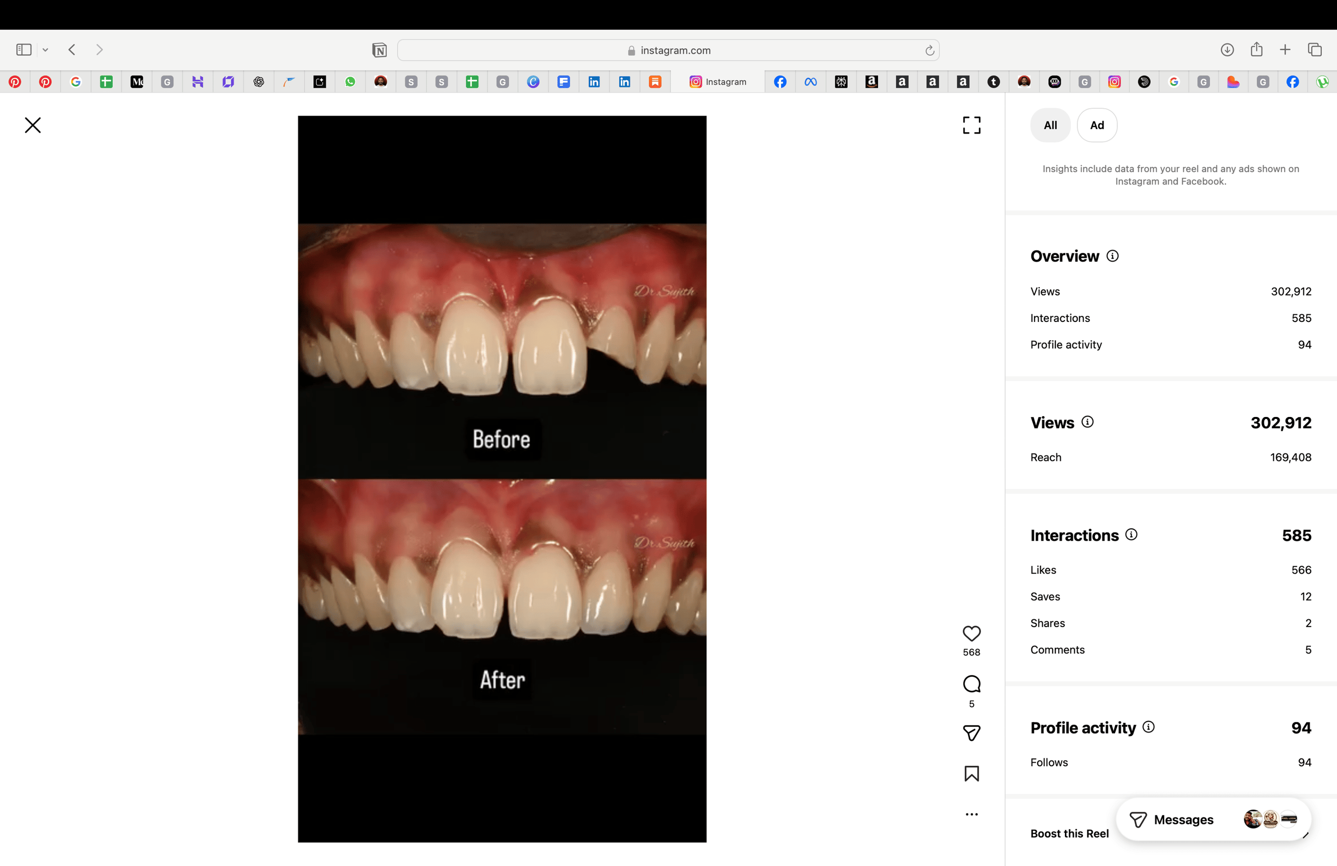Show info about Interactions metric
This screenshot has height=866, width=1337.
tap(1131, 535)
